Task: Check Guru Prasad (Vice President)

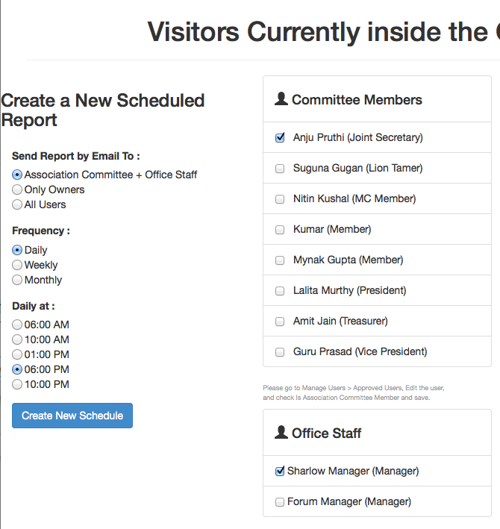Action: [x=280, y=352]
